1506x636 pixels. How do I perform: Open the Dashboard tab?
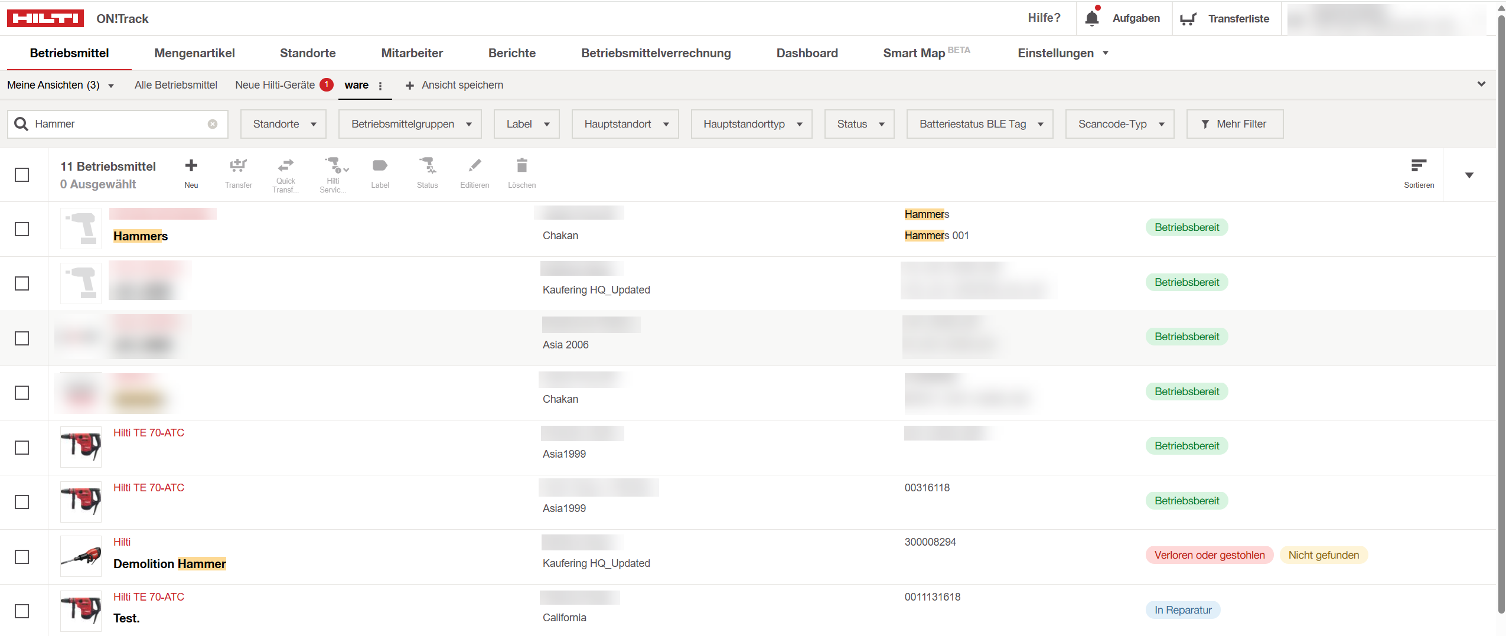pos(807,53)
